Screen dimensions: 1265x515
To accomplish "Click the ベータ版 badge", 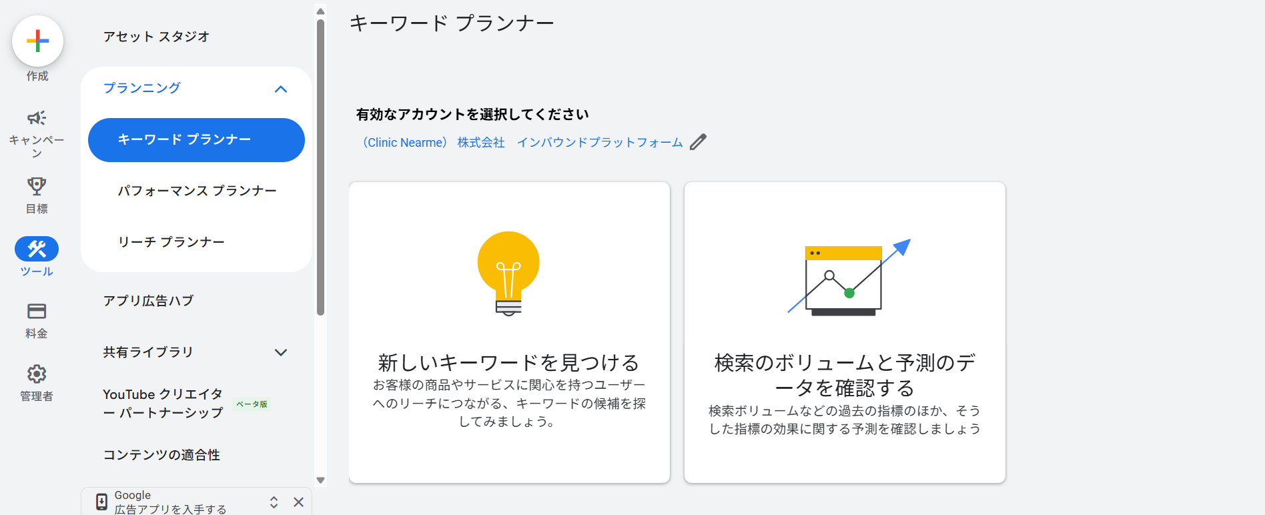I will (x=252, y=404).
